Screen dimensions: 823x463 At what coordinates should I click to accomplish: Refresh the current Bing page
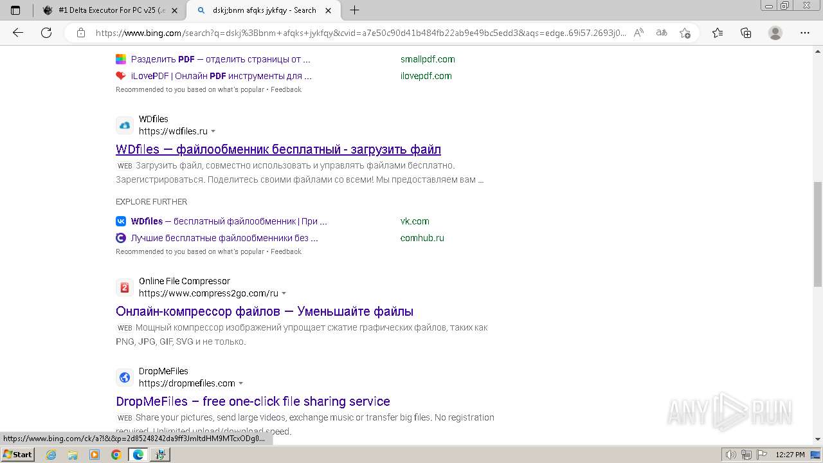tap(46, 33)
